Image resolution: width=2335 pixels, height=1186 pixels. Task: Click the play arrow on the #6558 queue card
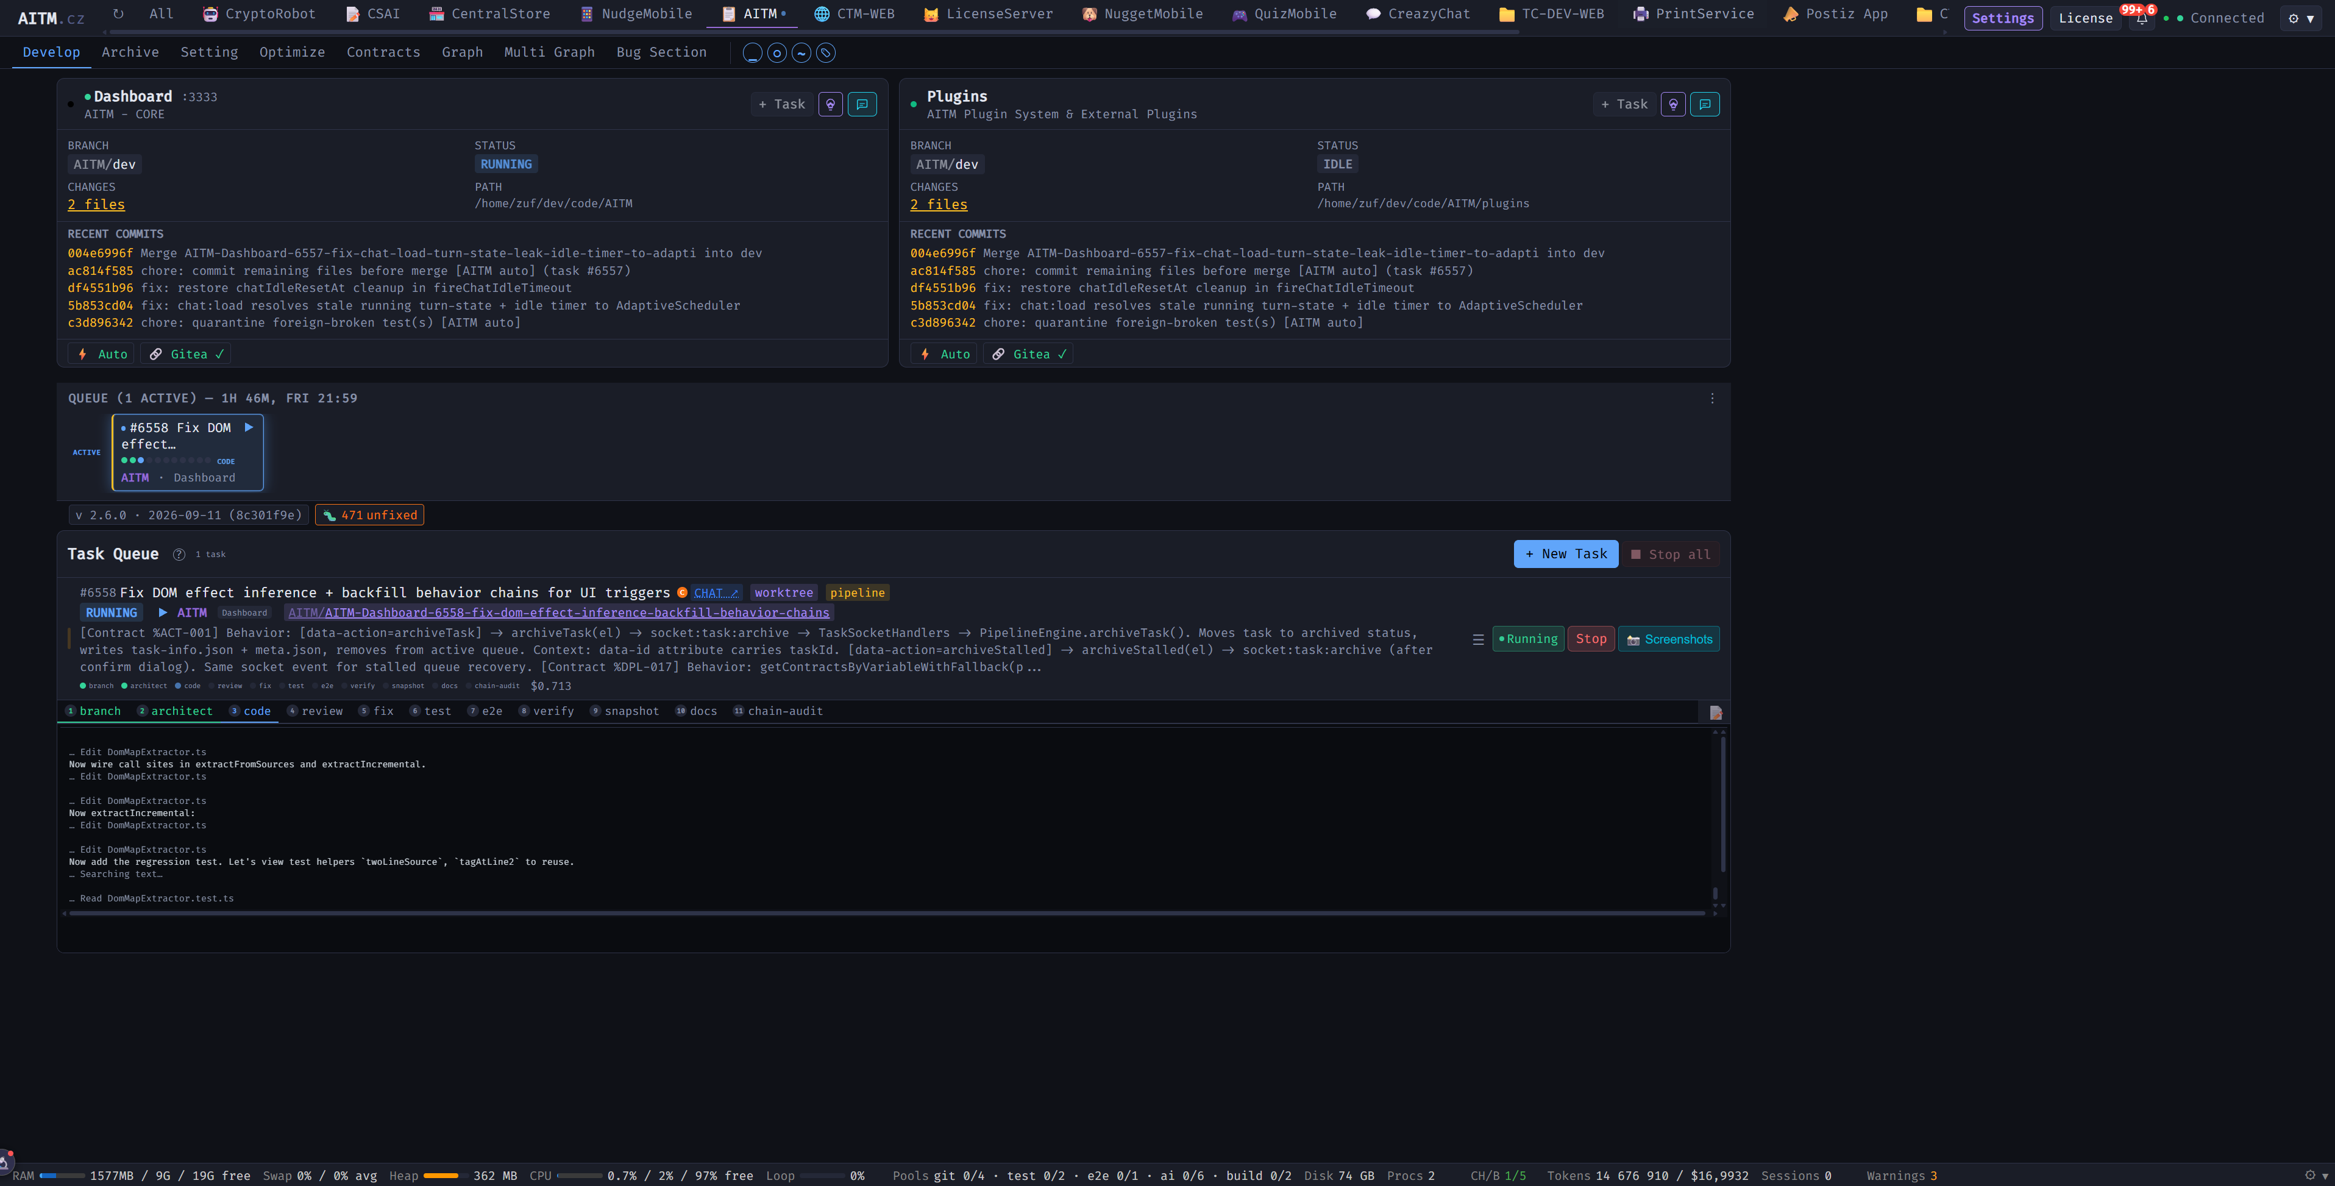(x=248, y=428)
